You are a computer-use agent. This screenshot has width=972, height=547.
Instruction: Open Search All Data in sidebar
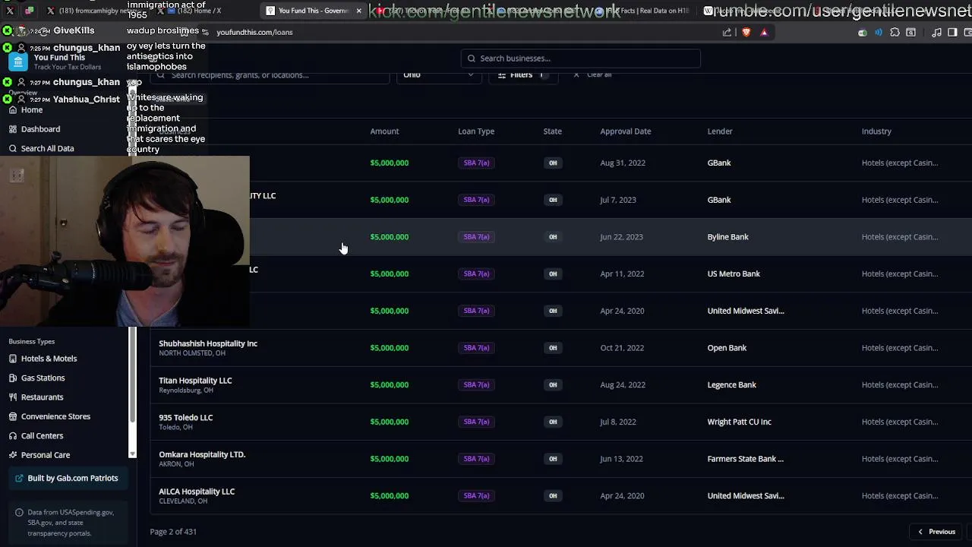point(47,149)
